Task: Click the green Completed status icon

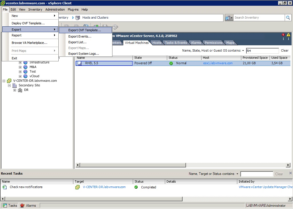Action: [x=136, y=187]
